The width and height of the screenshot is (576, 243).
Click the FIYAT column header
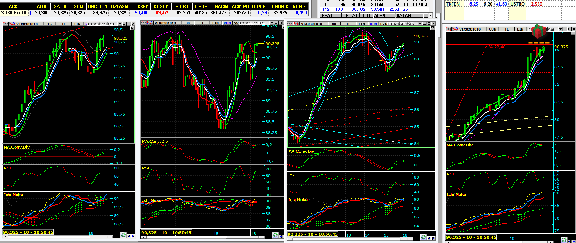coord(352,15)
